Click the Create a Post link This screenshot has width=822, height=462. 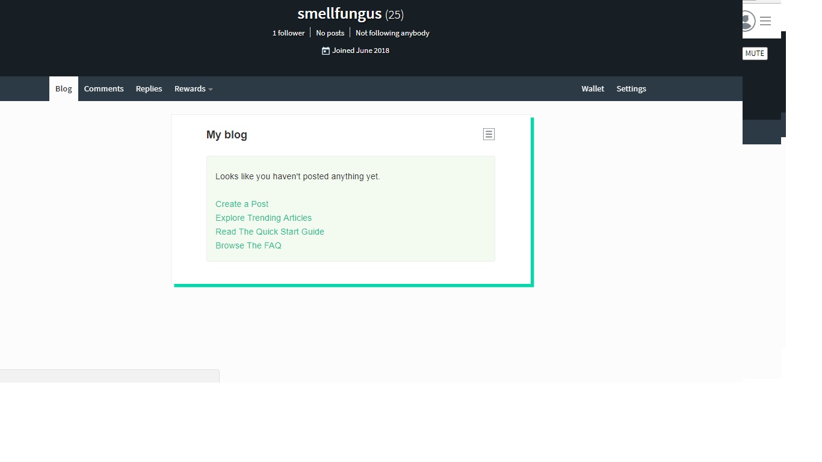point(242,204)
